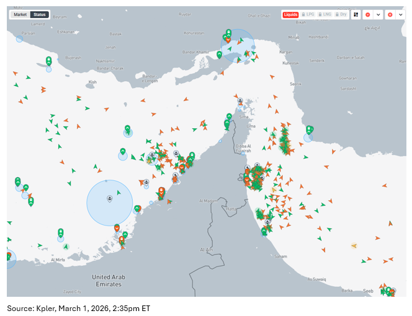412x316 pixels.
Task: Click the anchor marker at the Fujairah vessel cluster
Action: (257, 165)
